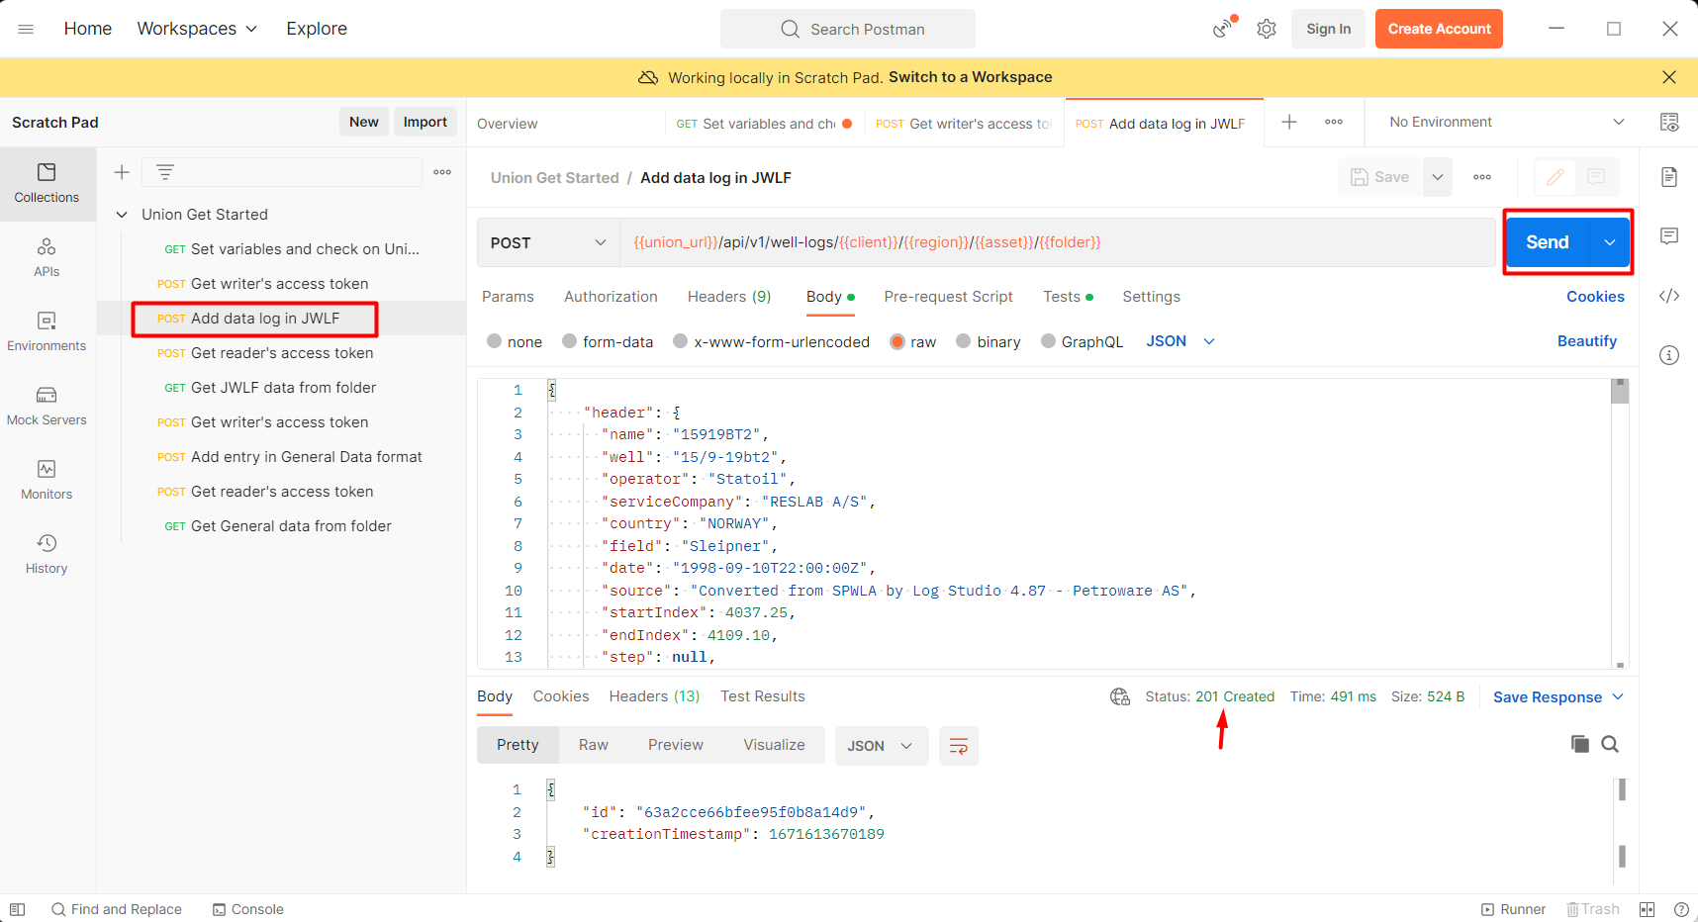Screen dimensions: 1698x922
Task: Search within the response body
Action: (1610, 744)
